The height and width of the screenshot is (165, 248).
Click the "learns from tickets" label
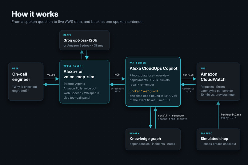[173, 119]
